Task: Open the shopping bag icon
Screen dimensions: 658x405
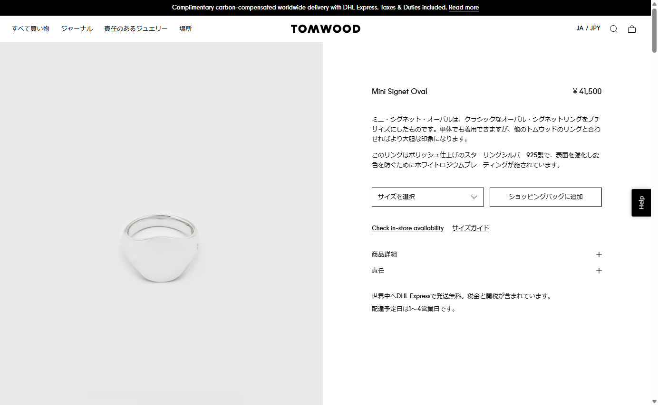Action: (631, 29)
